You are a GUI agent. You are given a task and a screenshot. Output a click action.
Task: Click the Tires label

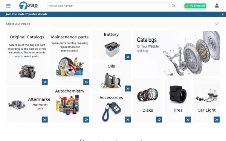point(178,110)
